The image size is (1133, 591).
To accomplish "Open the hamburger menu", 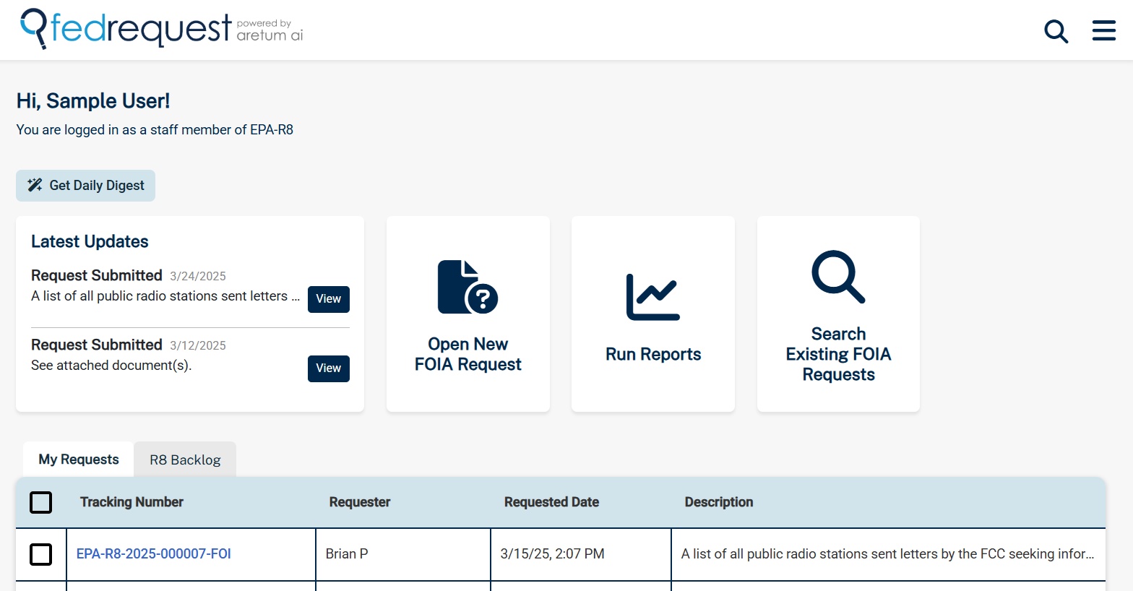I will [x=1104, y=30].
